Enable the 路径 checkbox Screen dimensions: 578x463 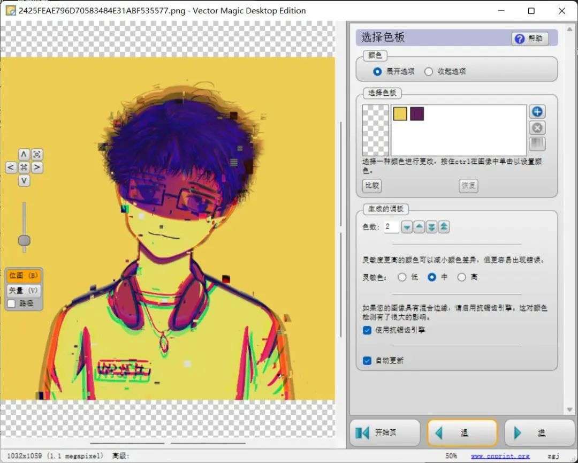(x=11, y=304)
